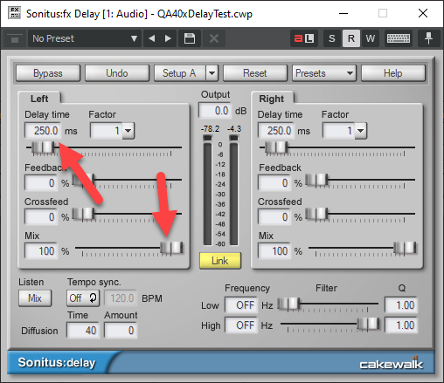Click the Left Delay time slider handle
444x383 pixels.
43,147
